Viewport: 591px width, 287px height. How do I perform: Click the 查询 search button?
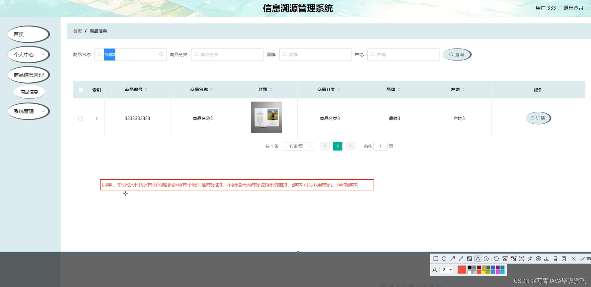[x=457, y=54]
